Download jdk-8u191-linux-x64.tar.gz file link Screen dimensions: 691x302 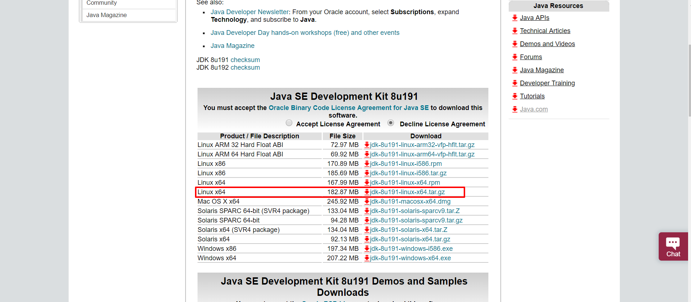[407, 192]
